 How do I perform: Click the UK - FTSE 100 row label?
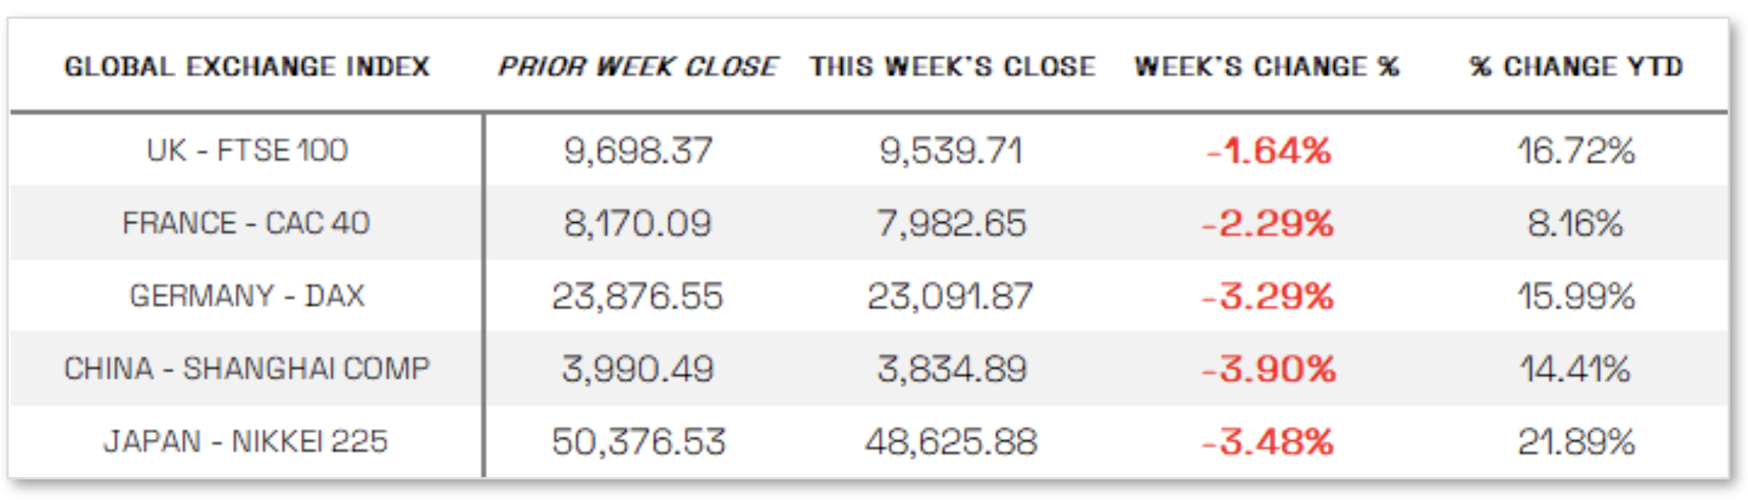pos(246,150)
